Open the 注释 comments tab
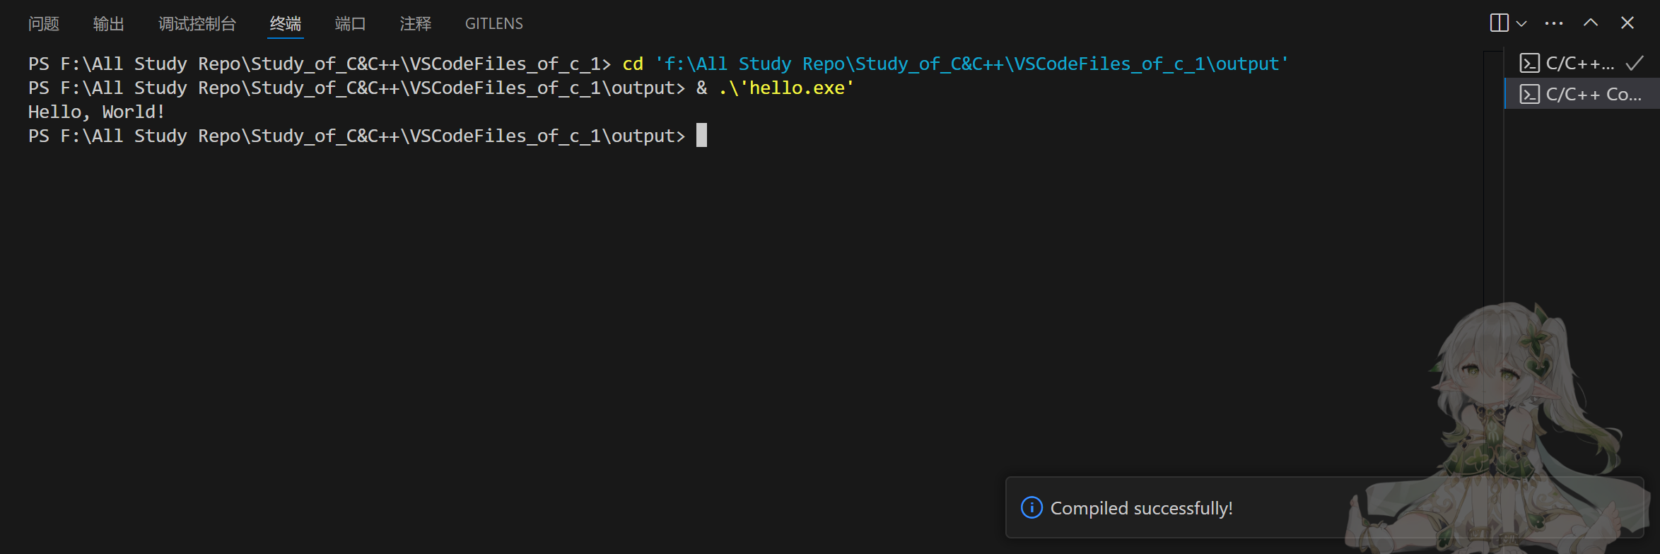Viewport: 1660px width, 554px height. pyautogui.click(x=416, y=24)
